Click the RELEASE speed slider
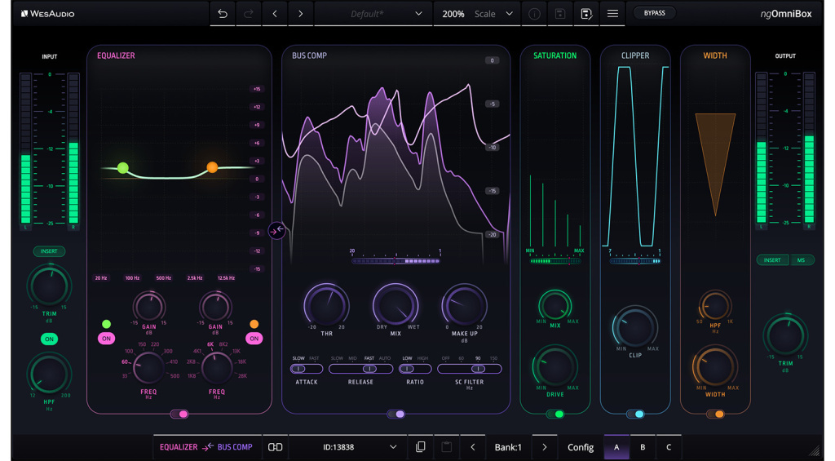Viewport: 835px width, 461px height. [x=360, y=369]
